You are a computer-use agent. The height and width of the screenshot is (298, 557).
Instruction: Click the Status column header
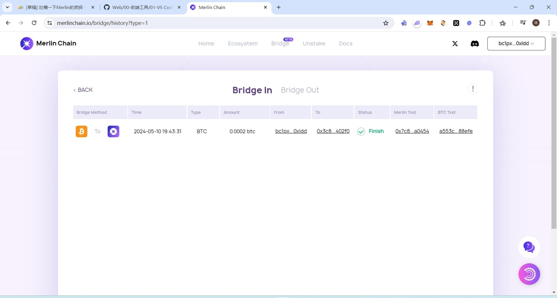coord(372,112)
